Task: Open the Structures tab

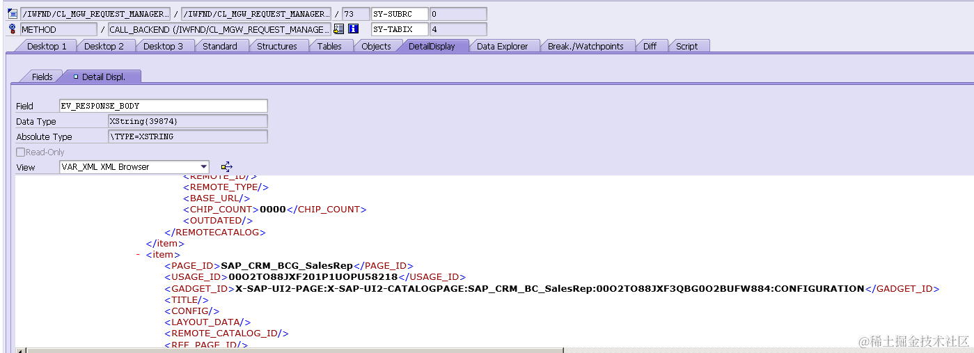Action: click(277, 46)
